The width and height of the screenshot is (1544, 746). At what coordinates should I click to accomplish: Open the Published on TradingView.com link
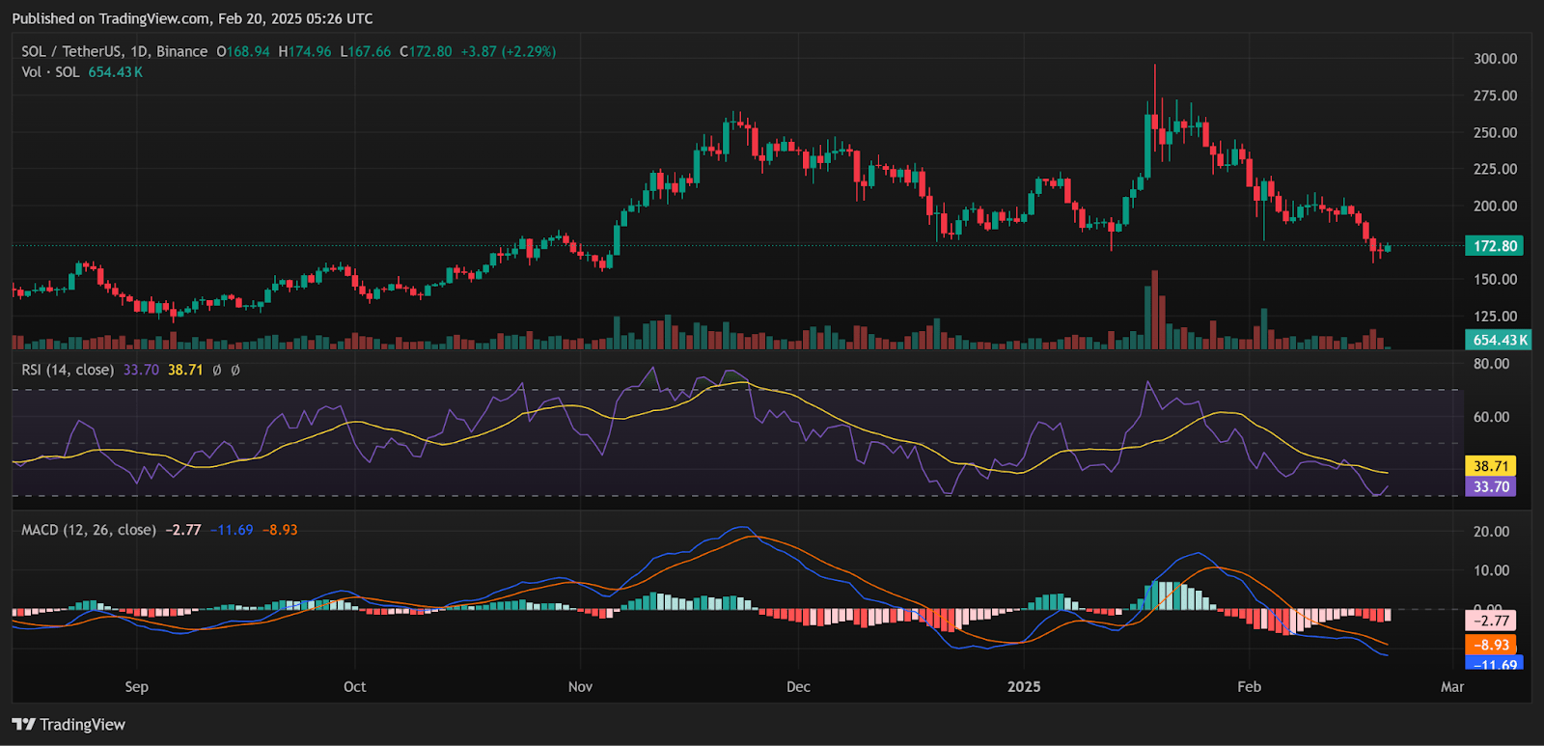192,18
